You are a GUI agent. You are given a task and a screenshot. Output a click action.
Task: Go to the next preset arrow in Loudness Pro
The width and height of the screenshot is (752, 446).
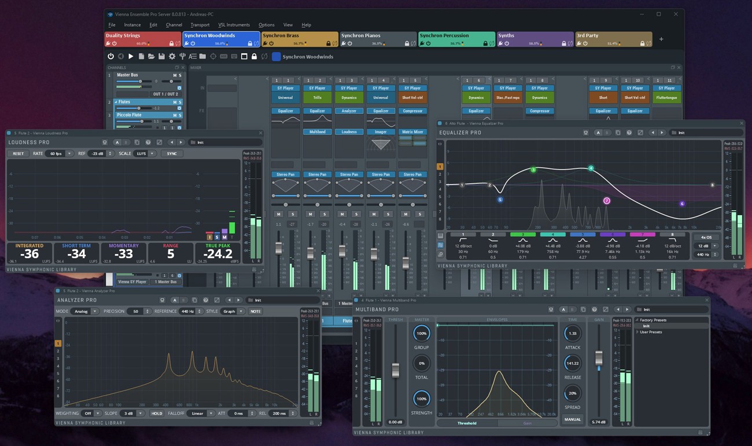181,142
